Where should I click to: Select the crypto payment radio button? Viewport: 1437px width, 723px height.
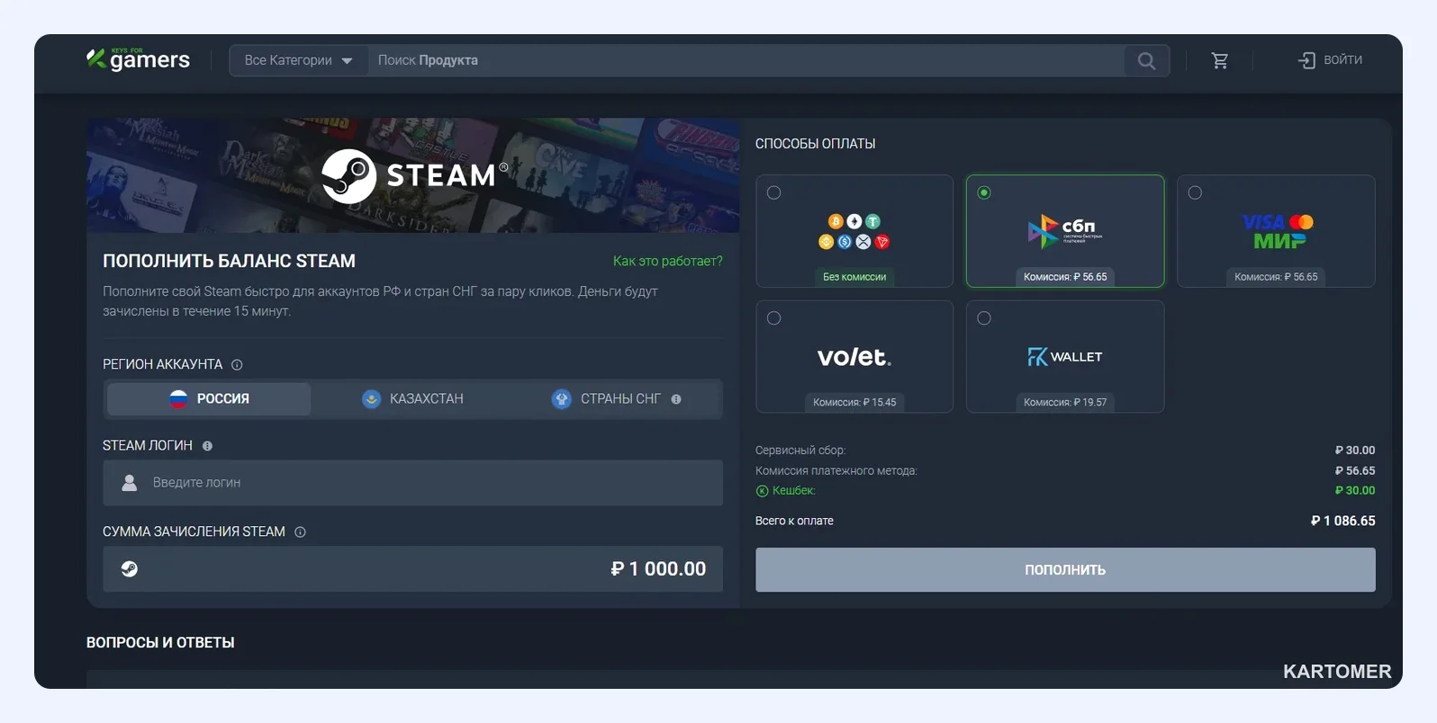point(773,192)
